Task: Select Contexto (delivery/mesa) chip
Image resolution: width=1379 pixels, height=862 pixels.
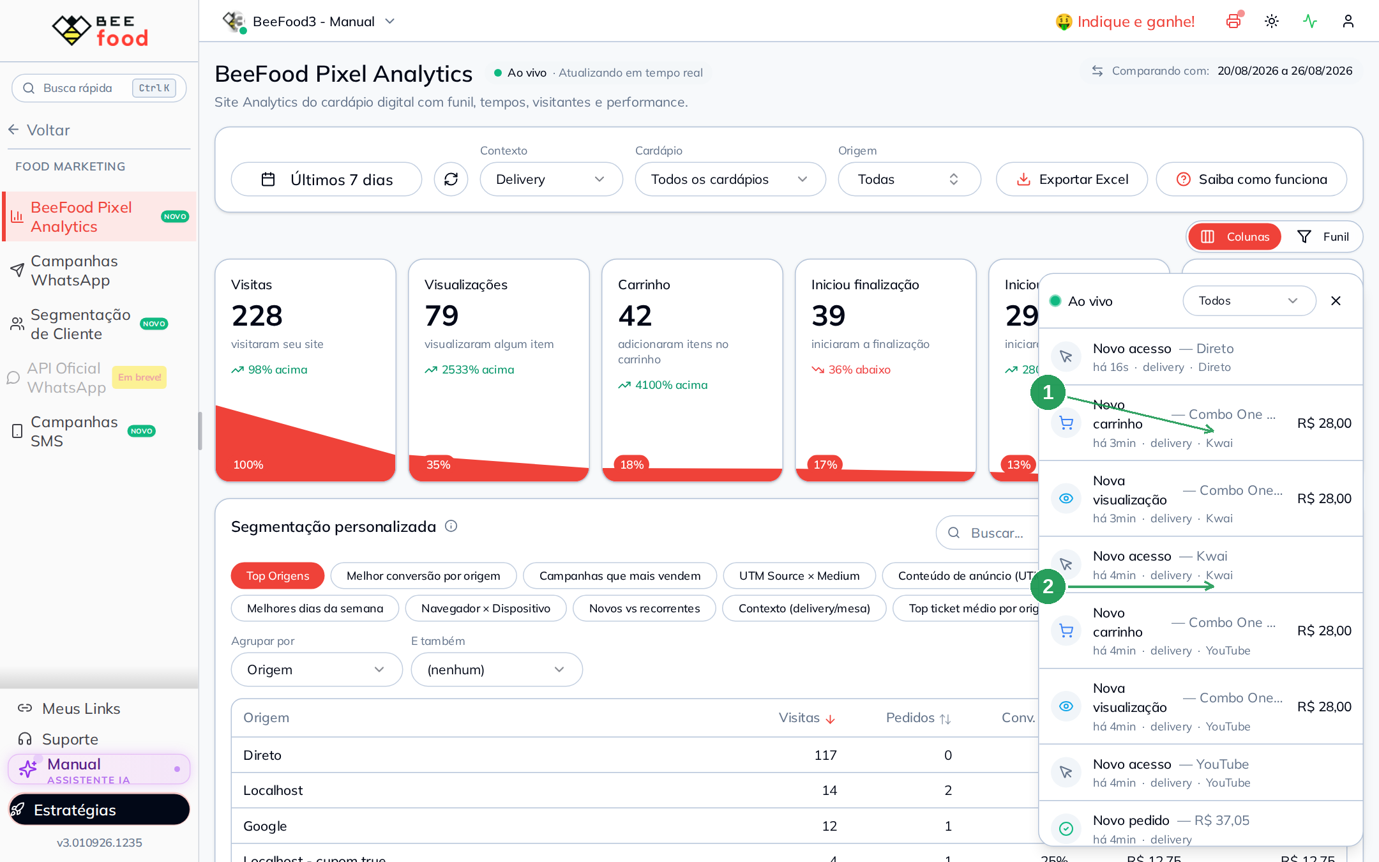Action: click(804, 609)
